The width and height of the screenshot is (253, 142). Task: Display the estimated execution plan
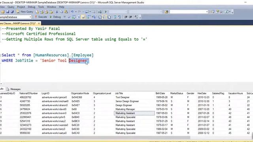[74, 17]
